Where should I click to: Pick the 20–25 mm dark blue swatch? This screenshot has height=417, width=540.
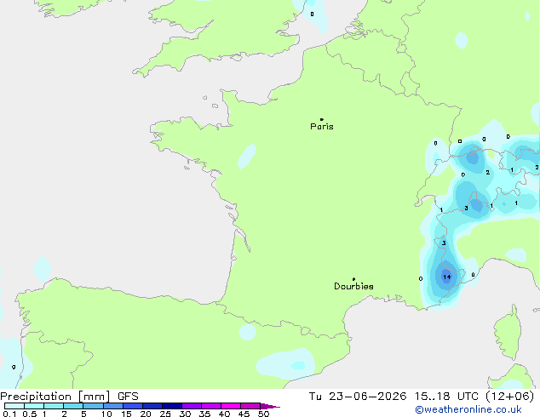(x=152, y=406)
